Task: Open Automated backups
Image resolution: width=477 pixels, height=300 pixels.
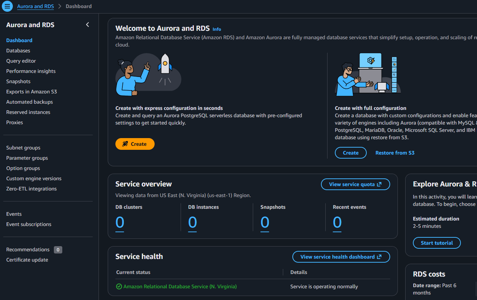Action: coord(30,102)
